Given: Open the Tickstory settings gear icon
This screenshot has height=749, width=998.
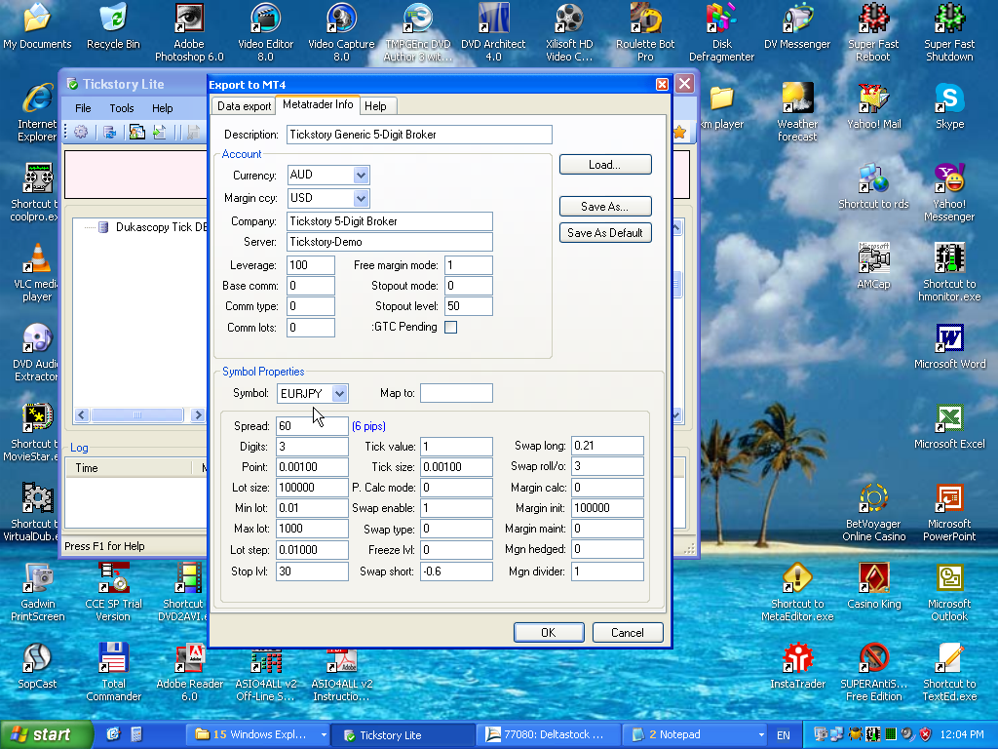Looking at the screenshot, I should (x=81, y=132).
